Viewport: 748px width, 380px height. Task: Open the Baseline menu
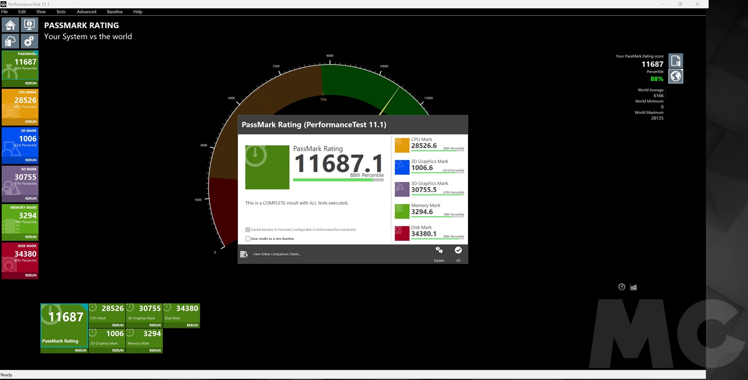coord(114,12)
